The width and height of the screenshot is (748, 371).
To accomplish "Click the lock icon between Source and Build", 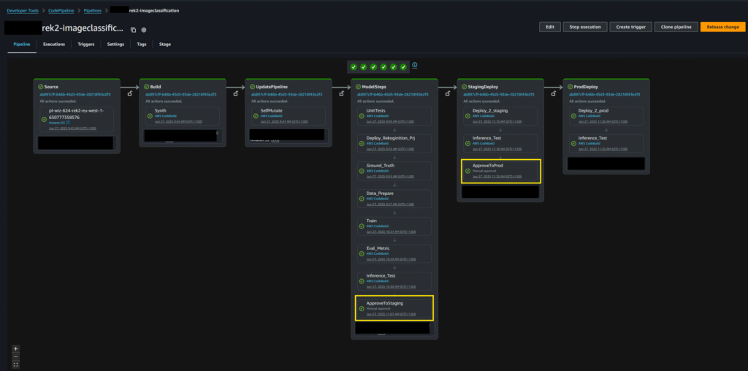I will pyautogui.click(x=129, y=93).
